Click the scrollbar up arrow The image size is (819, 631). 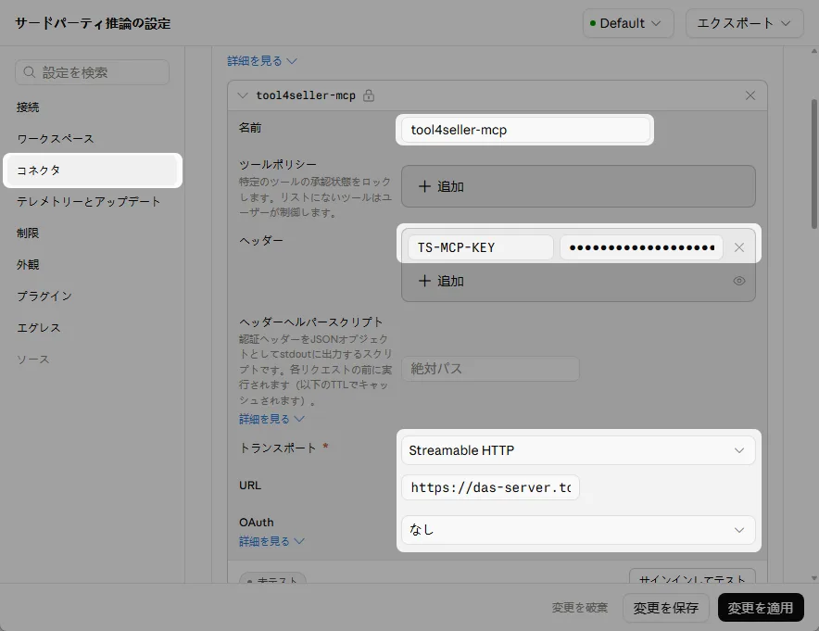[x=814, y=51]
